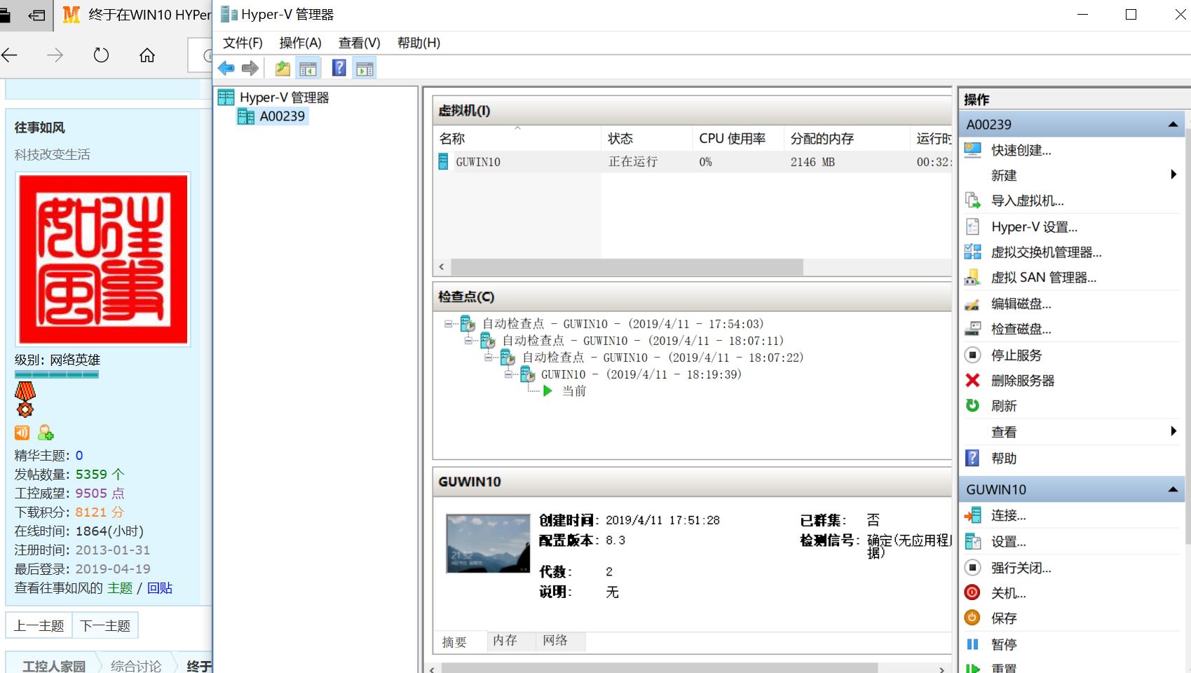Viewport: 1191px width, 673px height.
Task: Collapse the A00239 actions section
Action: (x=1172, y=125)
